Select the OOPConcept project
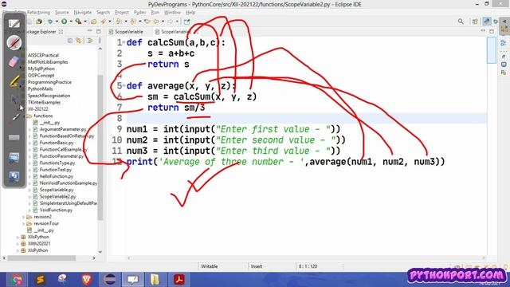This screenshot has height=287, width=510. tap(41, 76)
